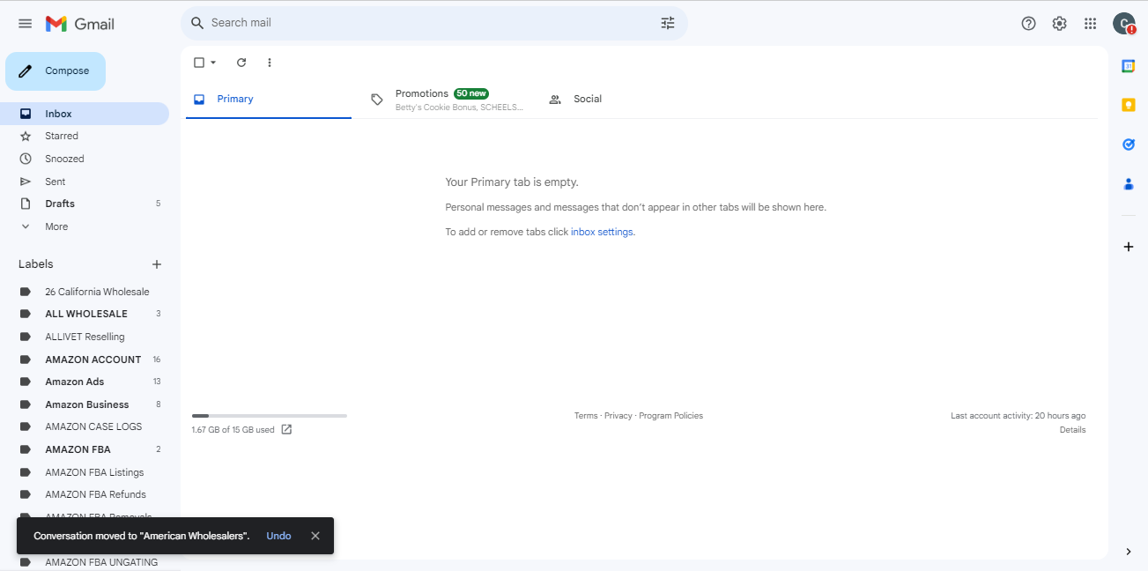Click the search magnifier icon
Image resolution: width=1148 pixels, height=571 pixels.
pyautogui.click(x=197, y=23)
